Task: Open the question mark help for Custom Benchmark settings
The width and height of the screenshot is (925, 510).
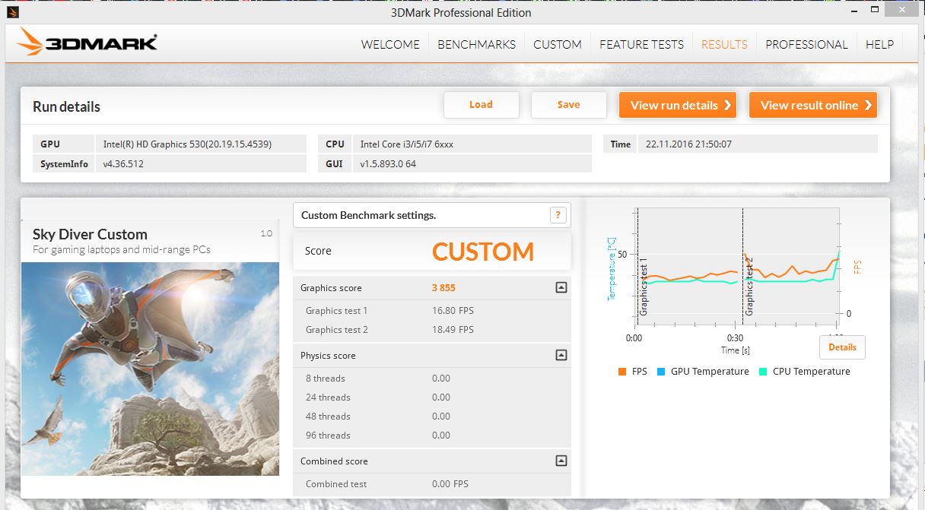Action: point(558,215)
